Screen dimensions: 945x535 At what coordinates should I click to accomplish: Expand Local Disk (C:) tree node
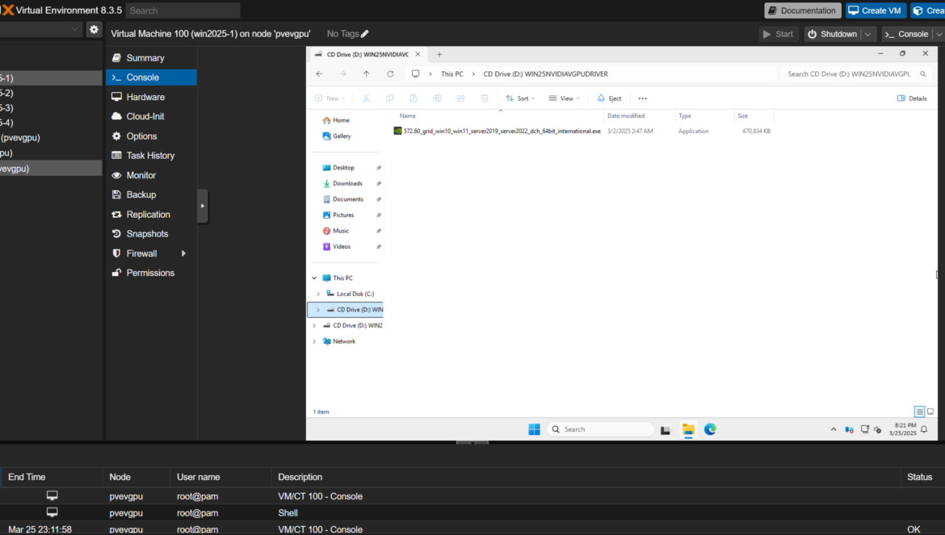(x=318, y=294)
